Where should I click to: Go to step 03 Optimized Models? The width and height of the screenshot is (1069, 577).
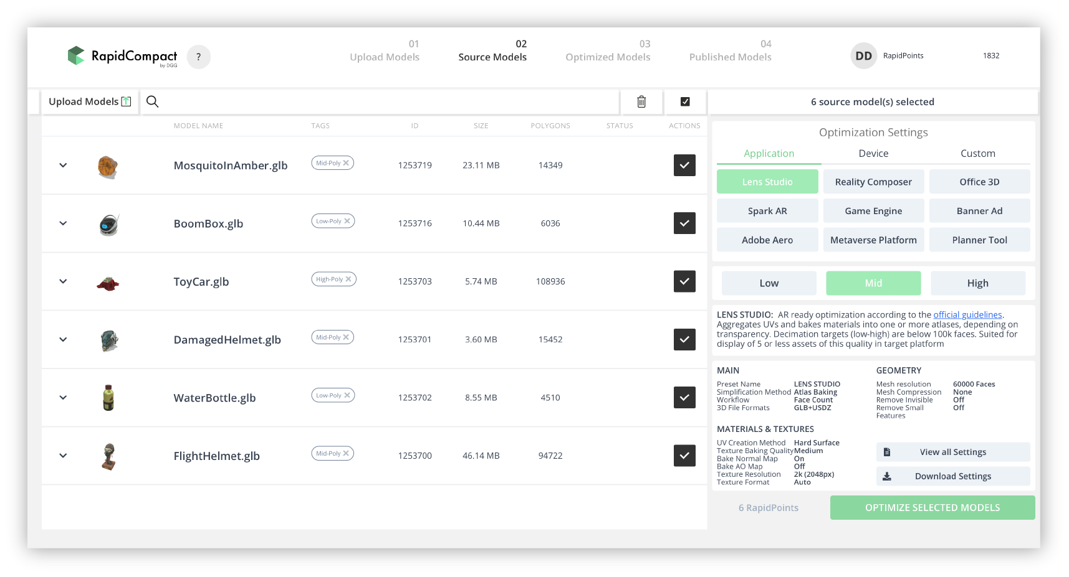[608, 50]
